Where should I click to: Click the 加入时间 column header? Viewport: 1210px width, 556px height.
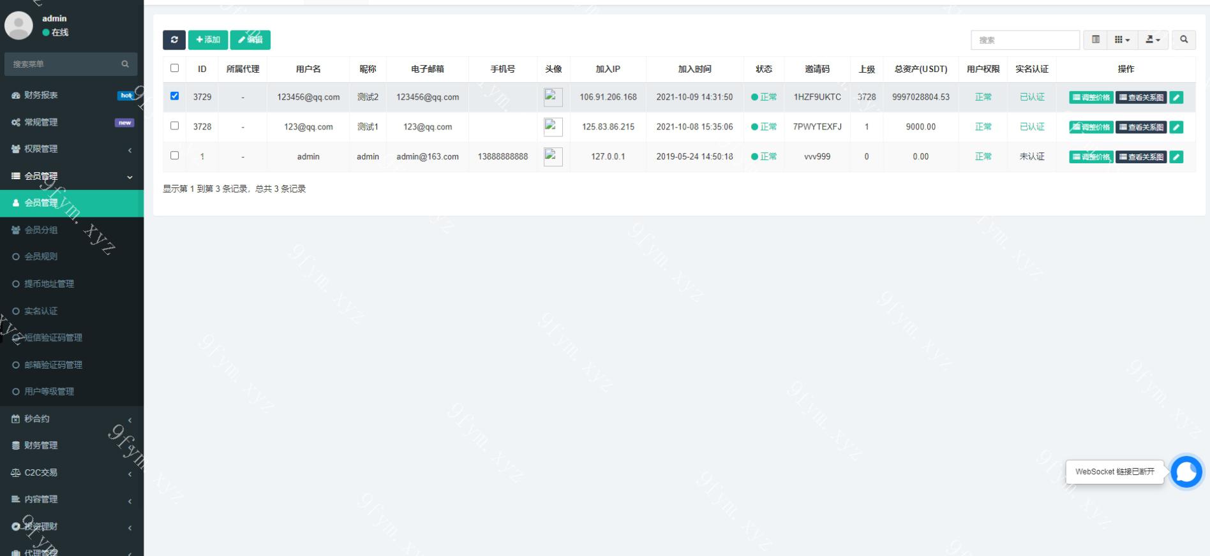[x=694, y=69]
